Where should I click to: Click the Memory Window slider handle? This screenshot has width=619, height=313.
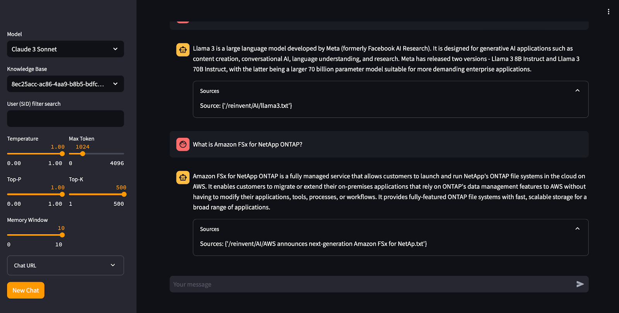(x=62, y=235)
